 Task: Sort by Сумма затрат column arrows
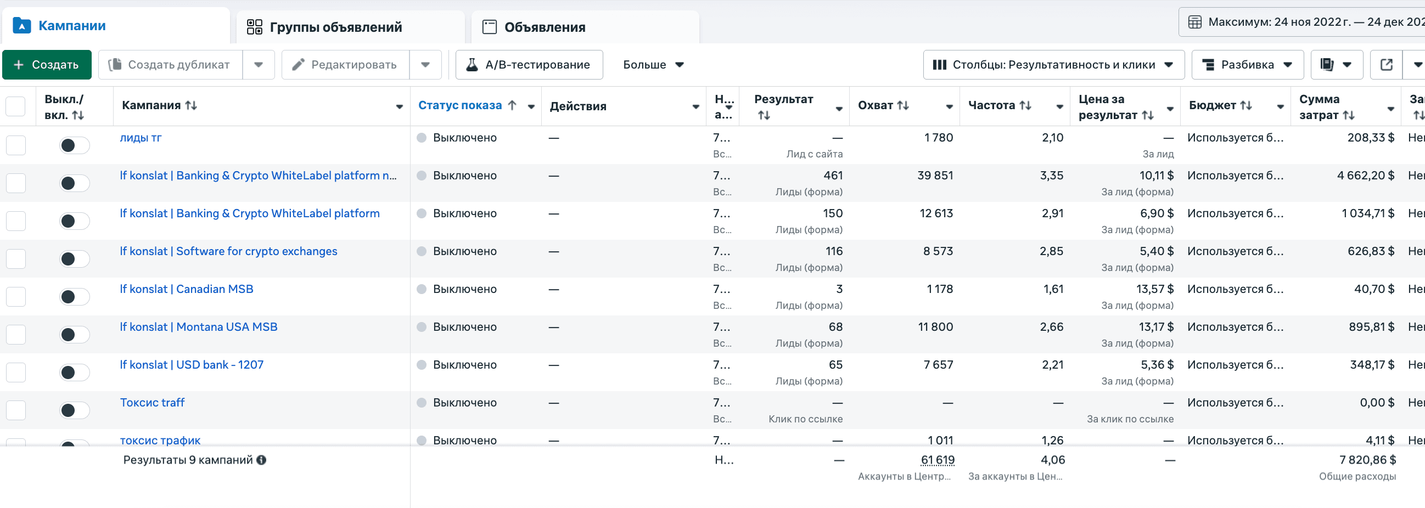coord(1349,115)
